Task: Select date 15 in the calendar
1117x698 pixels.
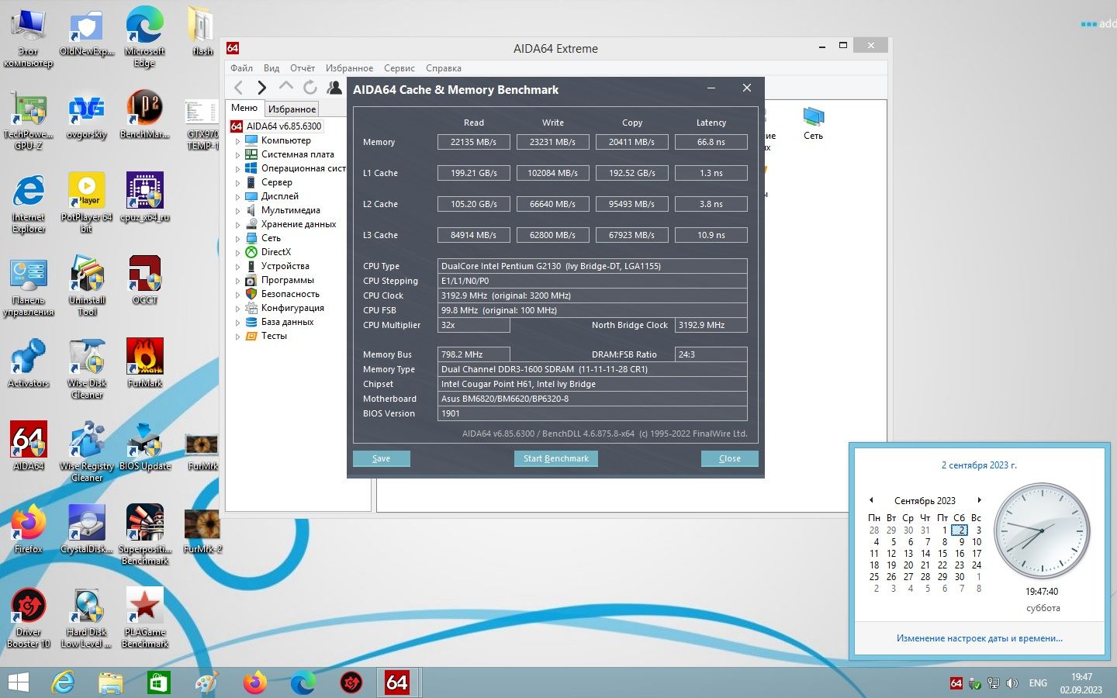Action: click(942, 554)
